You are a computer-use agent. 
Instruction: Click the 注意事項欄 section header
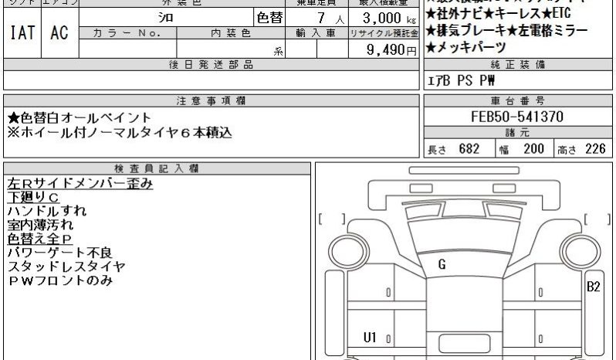[x=212, y=101]
